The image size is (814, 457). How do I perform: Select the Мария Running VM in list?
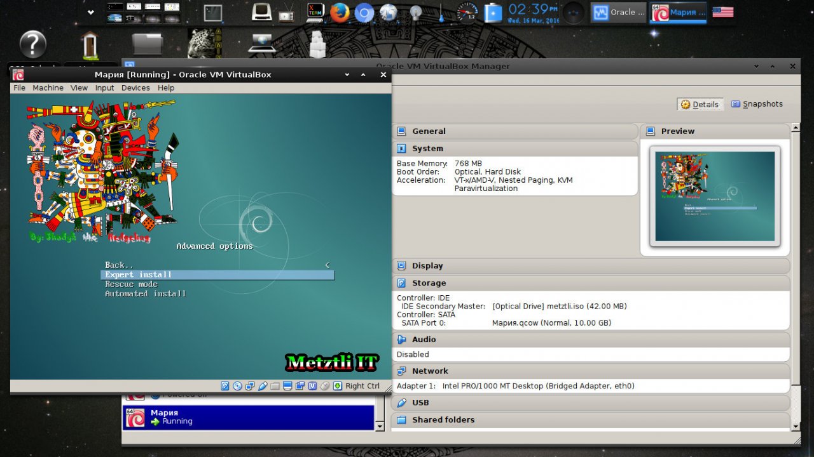pyautogui.click(x=249, y=417)
